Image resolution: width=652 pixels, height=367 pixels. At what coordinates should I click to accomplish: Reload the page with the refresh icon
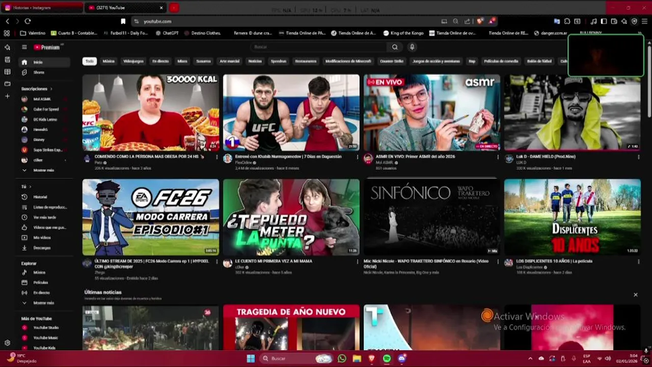point(28,21)
